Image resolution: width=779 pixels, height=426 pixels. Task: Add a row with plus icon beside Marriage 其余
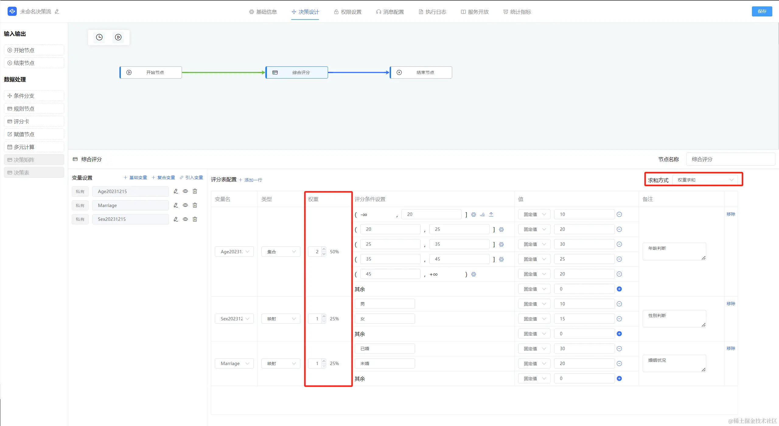619,378
